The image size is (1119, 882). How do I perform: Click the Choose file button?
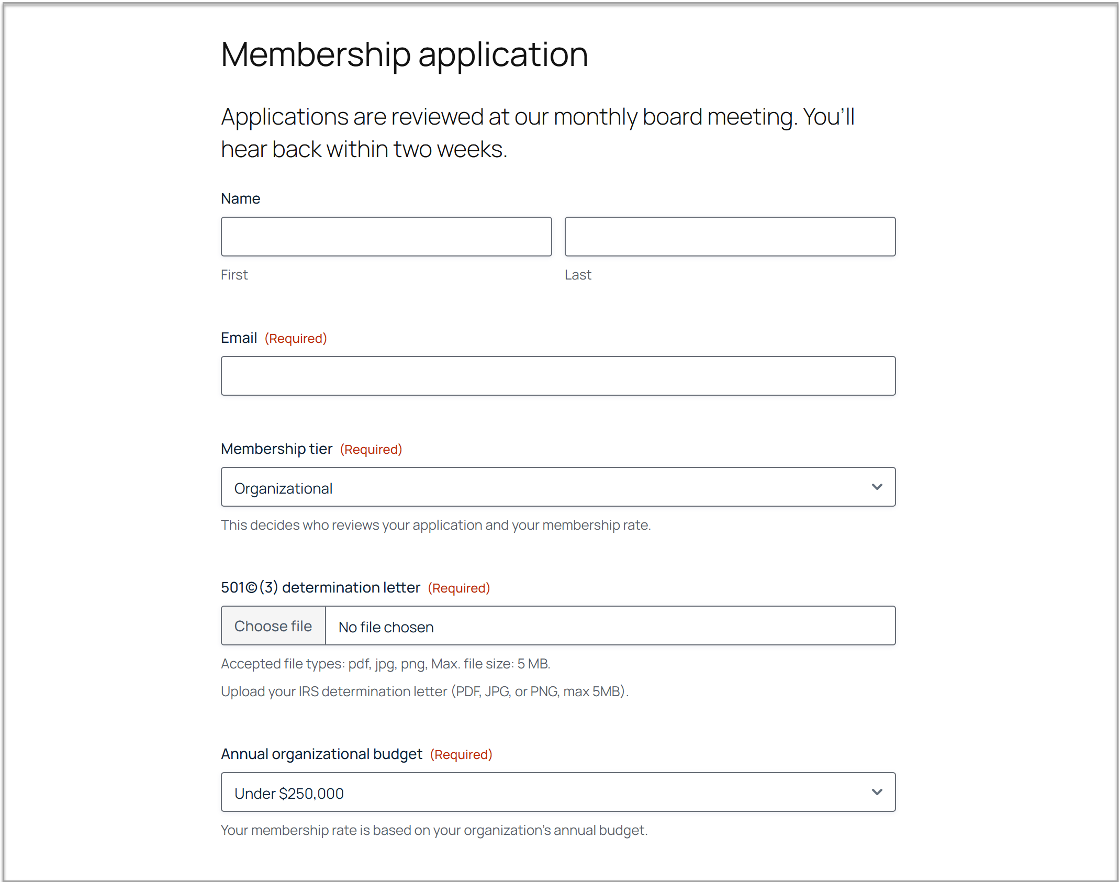pos(273,626)
